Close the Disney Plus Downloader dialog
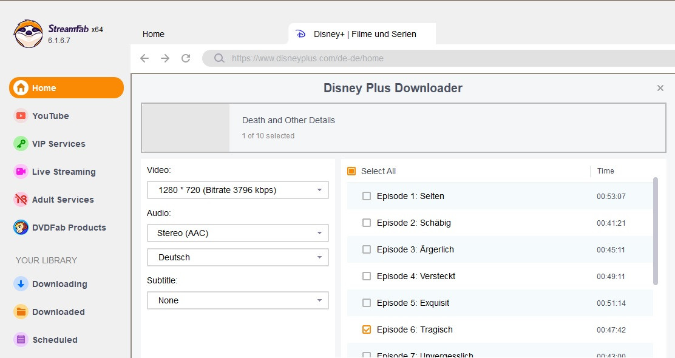This screenshot has height=358, width=675. pyautogui.click(x=660, y=88)
